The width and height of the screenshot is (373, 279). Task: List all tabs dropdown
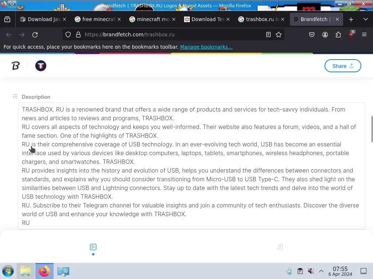click(x=366, y=19)
